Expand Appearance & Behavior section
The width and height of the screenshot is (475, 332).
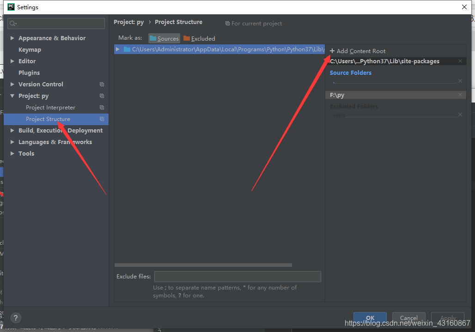[x=12, y=38]
